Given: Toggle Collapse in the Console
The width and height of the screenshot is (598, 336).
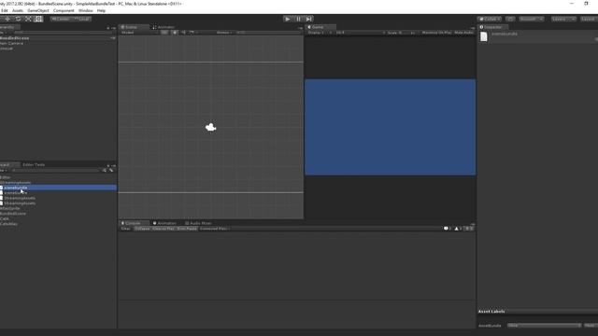Looking at the screenshot, I should pos(142,229).
